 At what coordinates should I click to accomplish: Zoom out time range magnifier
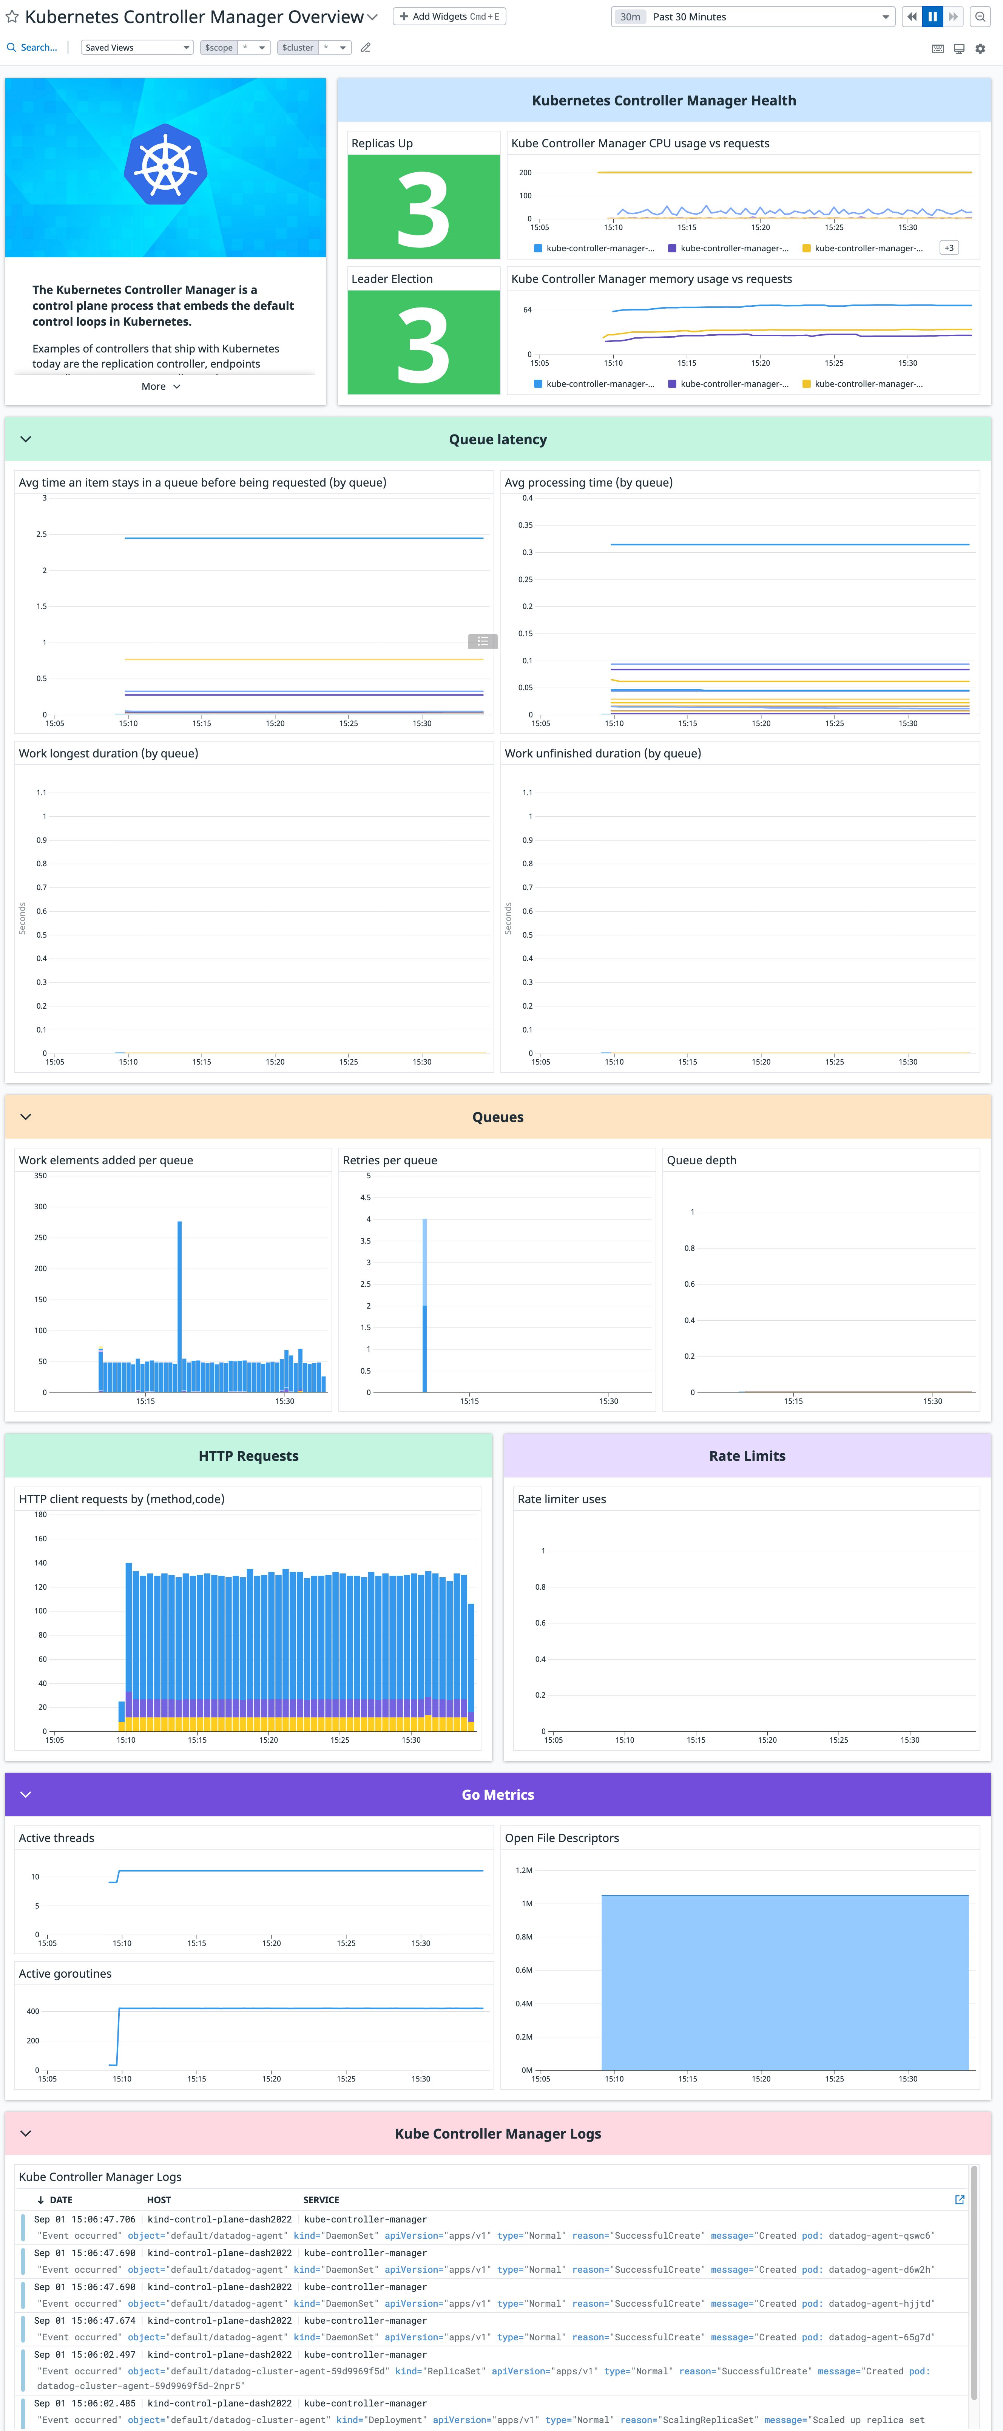coord(980,17)
